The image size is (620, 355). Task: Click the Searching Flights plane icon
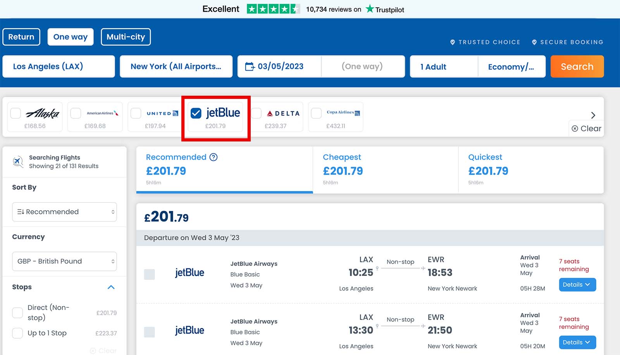tap(18, 162)
